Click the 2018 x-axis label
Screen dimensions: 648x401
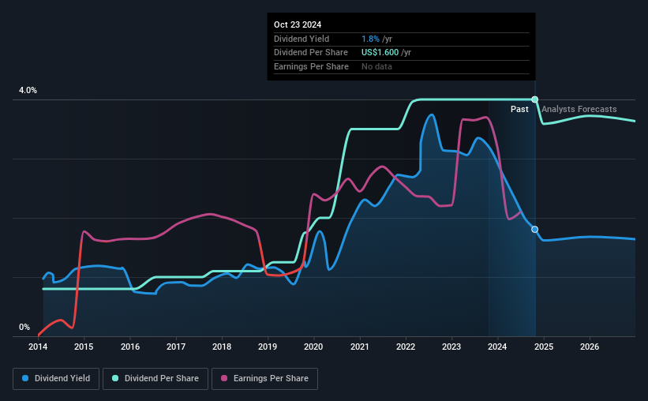[x=222, y=347]
